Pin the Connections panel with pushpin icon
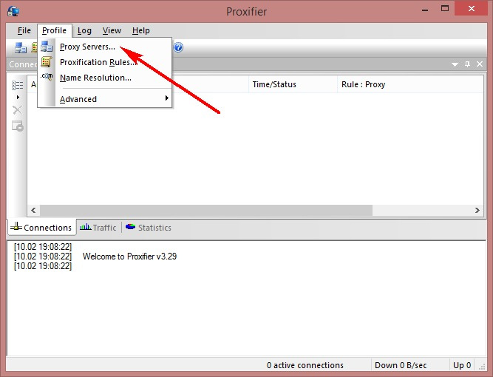This screenshot has width=493, height=377. (467, 65)
